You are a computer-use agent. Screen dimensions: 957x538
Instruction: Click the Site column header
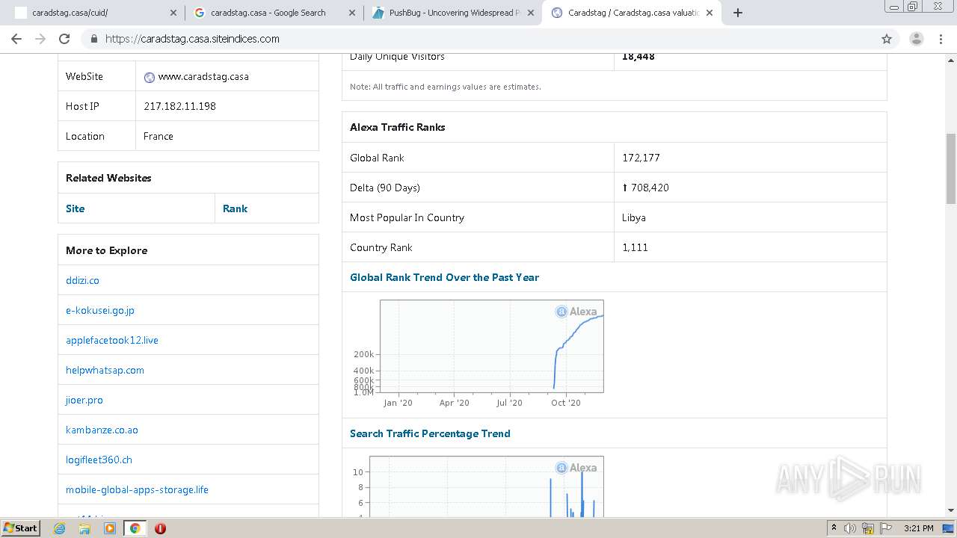75,208
